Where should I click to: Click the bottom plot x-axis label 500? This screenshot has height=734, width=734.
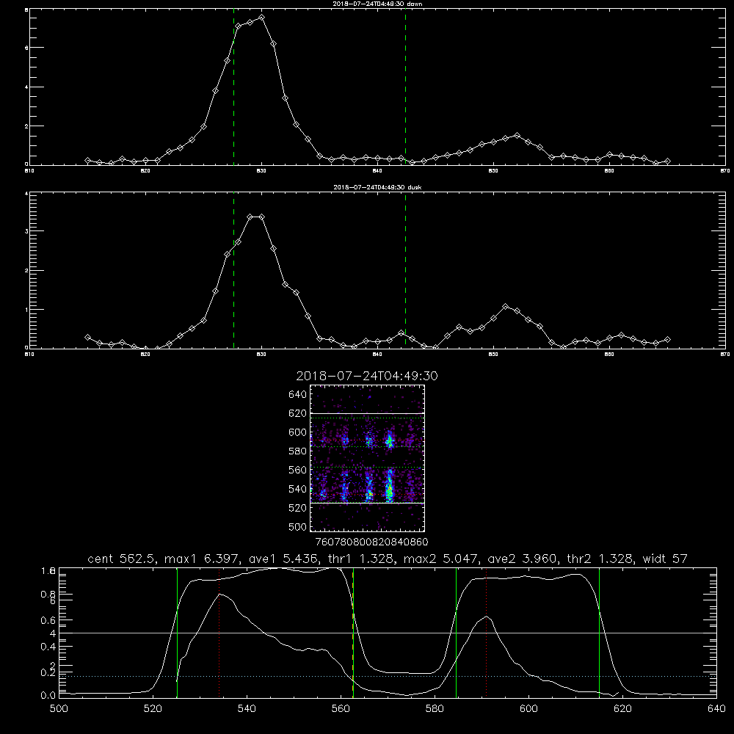click(59, 709)
